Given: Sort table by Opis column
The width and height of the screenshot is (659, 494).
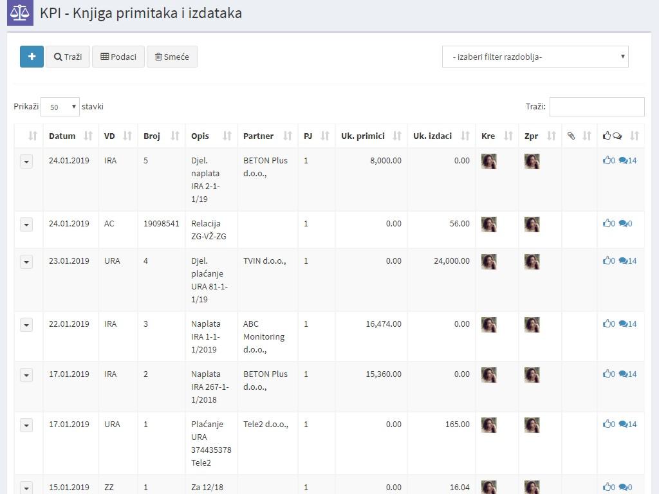Looking at the screenshot, I should tap(211, 136).
